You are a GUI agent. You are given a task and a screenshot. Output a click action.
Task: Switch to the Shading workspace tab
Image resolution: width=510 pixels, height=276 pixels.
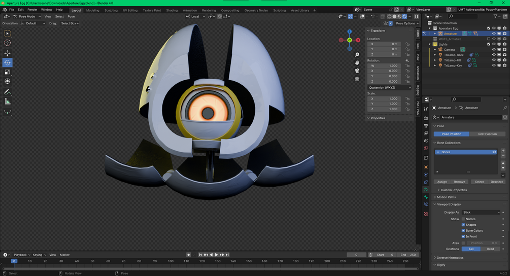[x=172, y=11]
